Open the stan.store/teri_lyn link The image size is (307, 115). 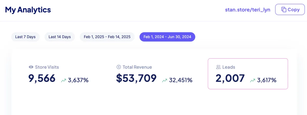pyautogui.click(x=247, y=10)
